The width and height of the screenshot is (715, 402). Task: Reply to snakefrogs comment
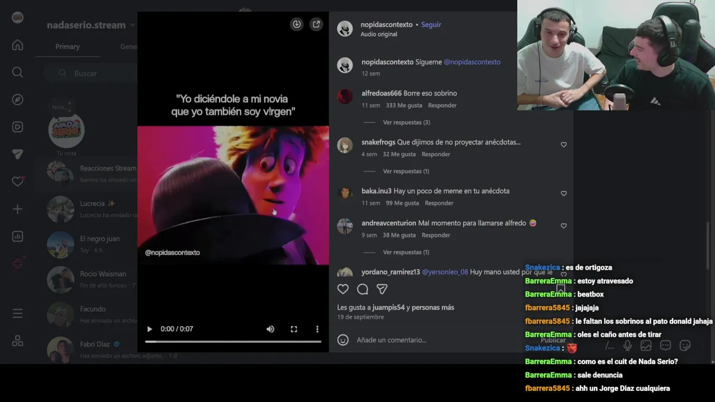[x=436, y=154]
